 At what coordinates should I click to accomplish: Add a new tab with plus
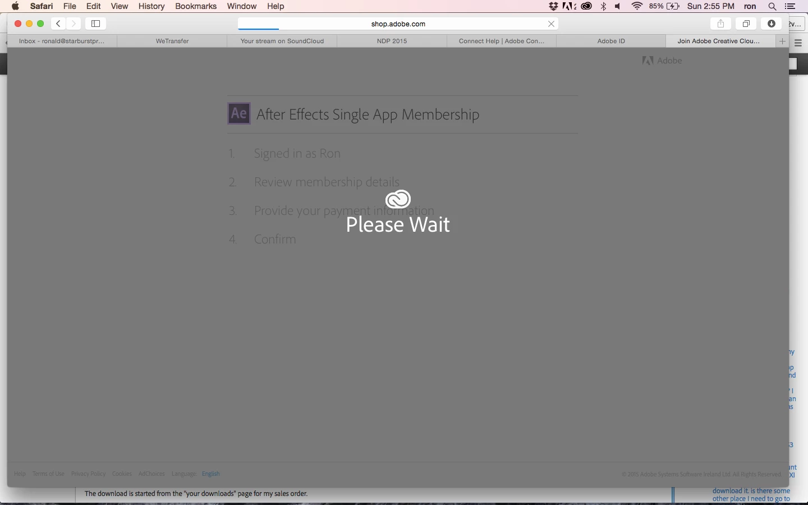(783, 41)
